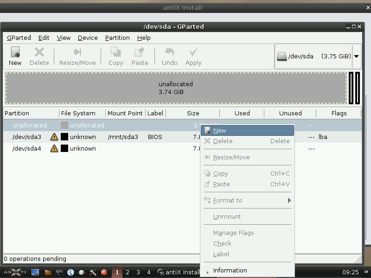
Task: Switch to workspace 4 in the taskbar
Action: click(x=148, y=272)
